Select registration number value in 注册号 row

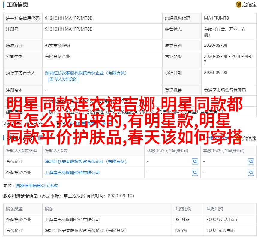pos(68,29)
